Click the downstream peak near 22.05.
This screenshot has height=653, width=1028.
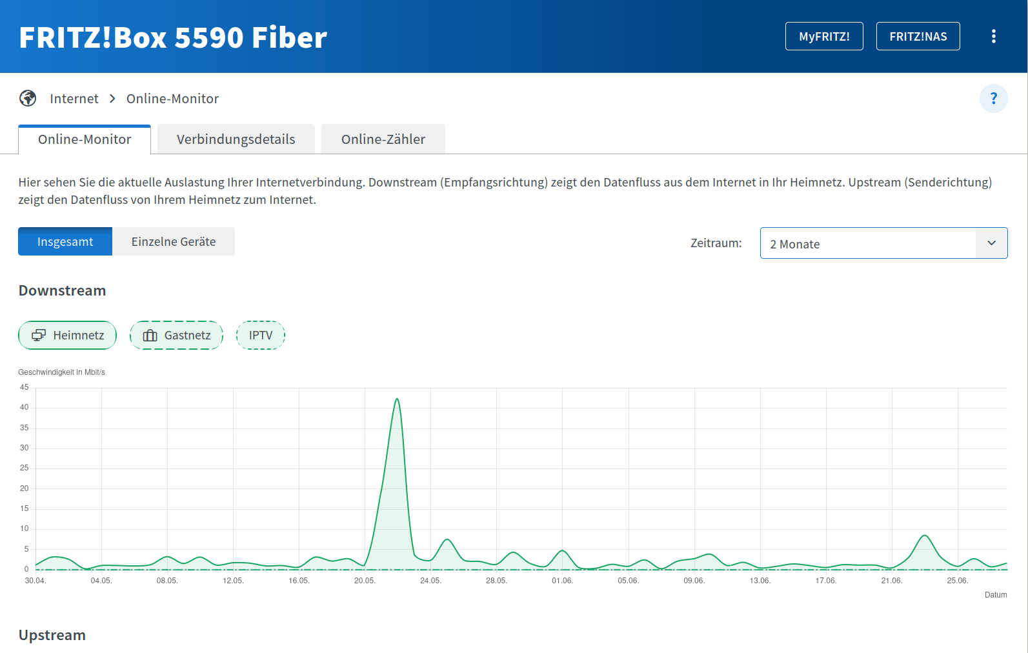pyautogui.click(x=397, y=399)
